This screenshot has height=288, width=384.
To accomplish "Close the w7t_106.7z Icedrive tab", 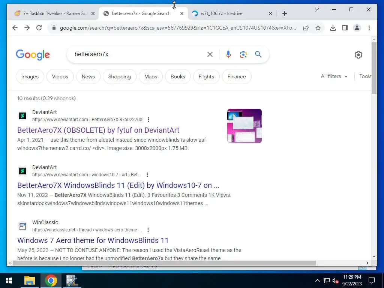I will click(x=270, y=13).
